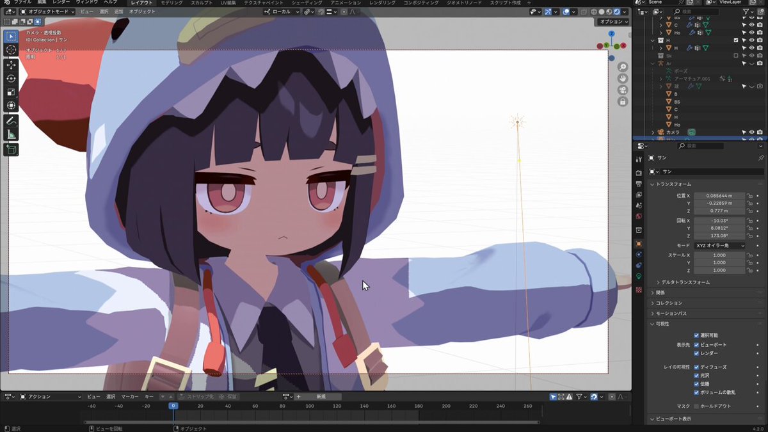The image size is (768, 432).
Task: Open the Object properties tab
Action: click(x=639, y=244)
